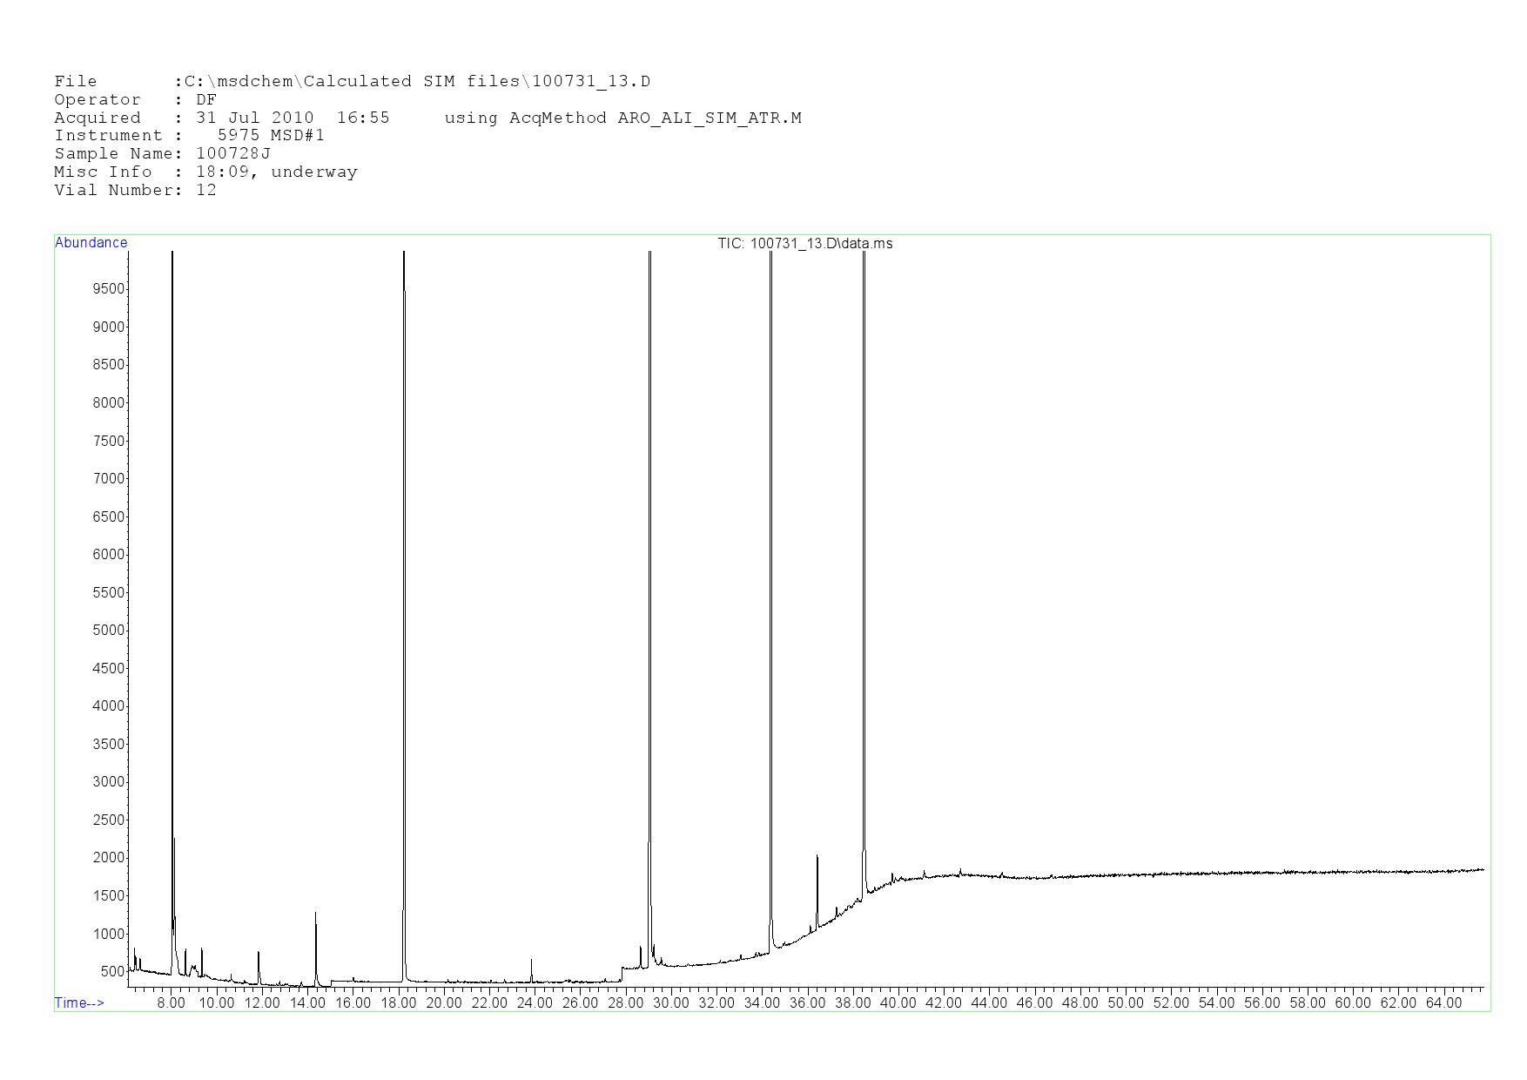Screen dimensions: 1527x1080
Task: Click the Sample Name 100728J line
Action: 162,153
